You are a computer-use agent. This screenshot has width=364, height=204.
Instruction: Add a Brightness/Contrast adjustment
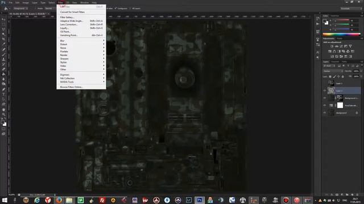coord(332,46)
